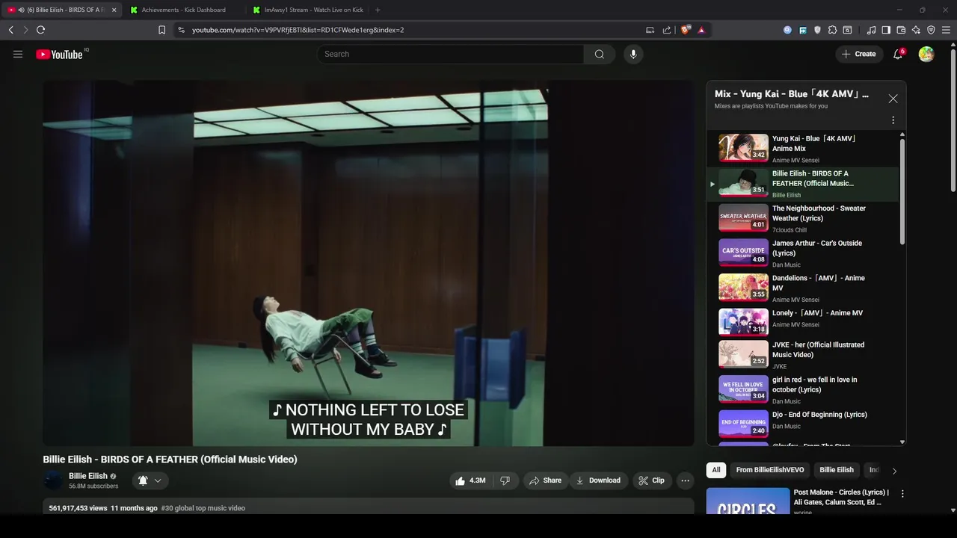Image resolution: width=957 pixels, height=538 pixels.
Task: Reload the page
Action: click(40, 30)
